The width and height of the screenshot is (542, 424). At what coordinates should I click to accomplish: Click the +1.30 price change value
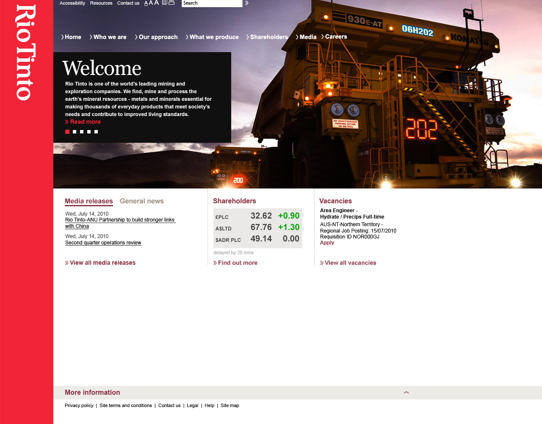coord(289,227)
